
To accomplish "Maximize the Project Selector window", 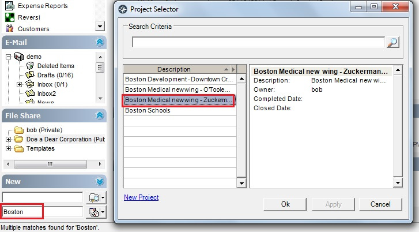I will (374, 7).
